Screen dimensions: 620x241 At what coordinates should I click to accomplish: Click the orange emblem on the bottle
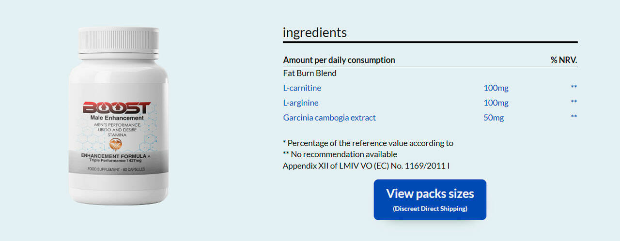[x=117, y=143]
